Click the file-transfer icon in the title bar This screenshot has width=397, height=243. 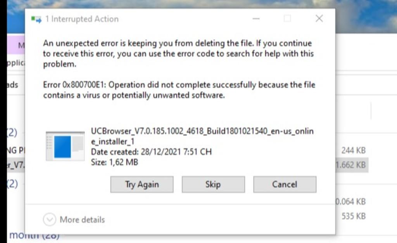[36, 19]
